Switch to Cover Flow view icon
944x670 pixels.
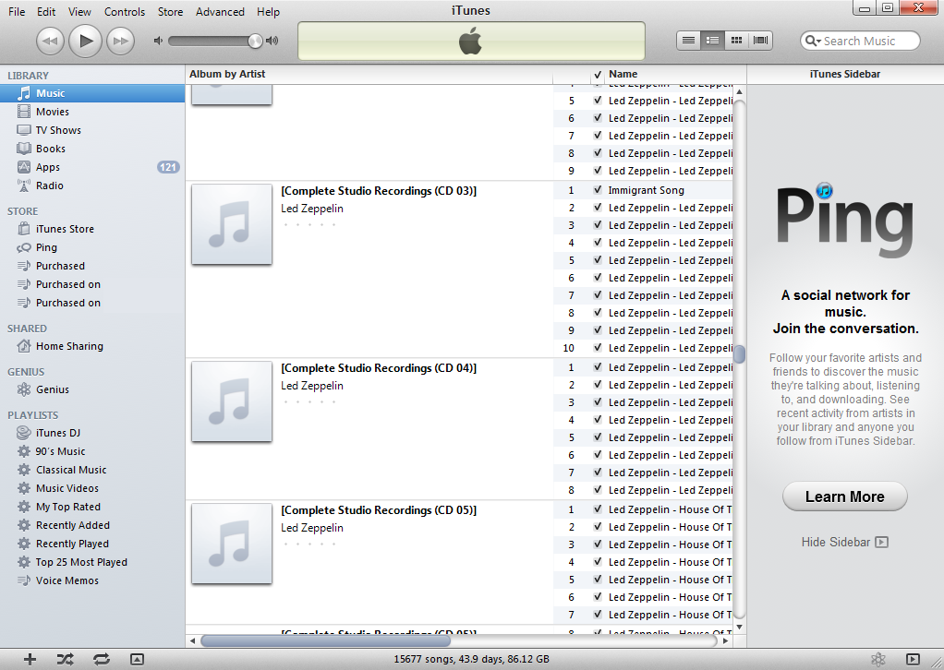tap(760, 41)
